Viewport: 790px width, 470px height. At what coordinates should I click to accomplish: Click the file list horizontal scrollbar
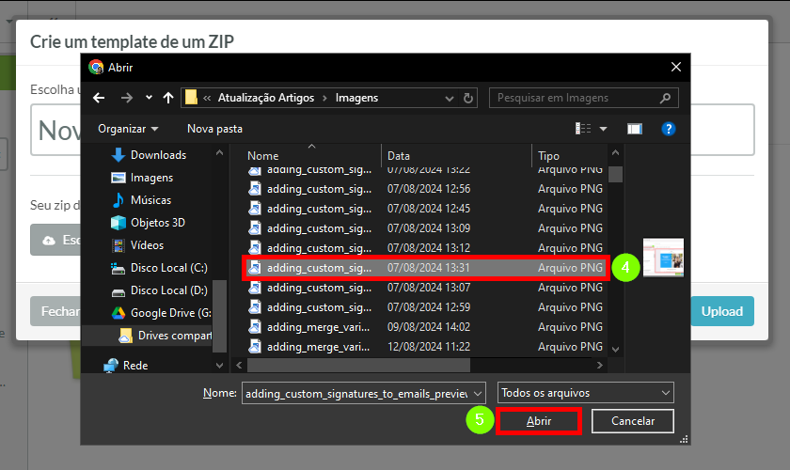pos(358,366)
